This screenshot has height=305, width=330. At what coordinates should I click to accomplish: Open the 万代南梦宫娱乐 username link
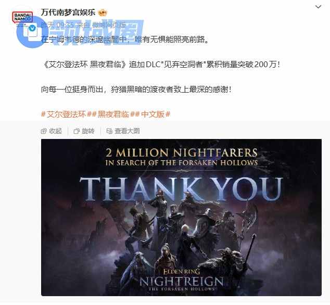point(68,12)
